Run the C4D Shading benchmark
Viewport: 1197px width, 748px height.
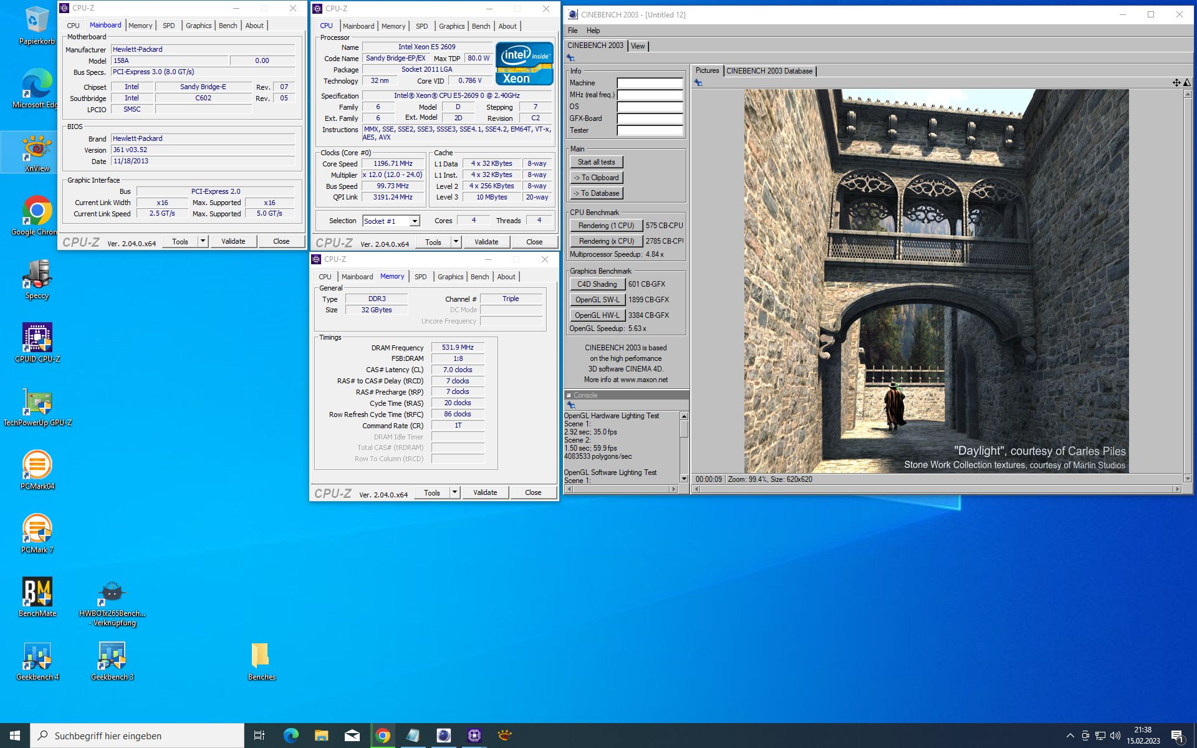point(597,284)
